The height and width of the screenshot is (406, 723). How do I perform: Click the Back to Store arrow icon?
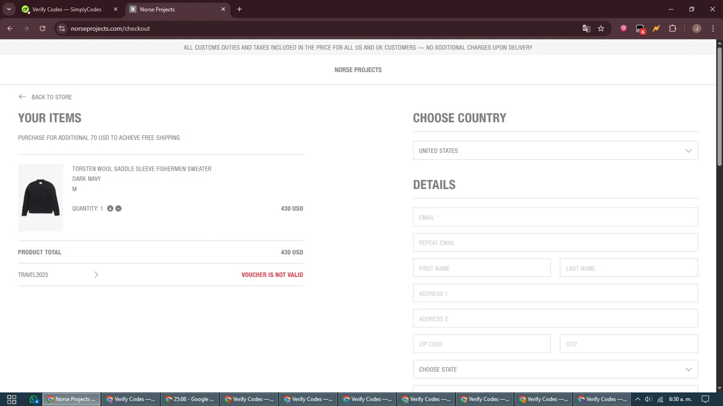coord(22,97)
